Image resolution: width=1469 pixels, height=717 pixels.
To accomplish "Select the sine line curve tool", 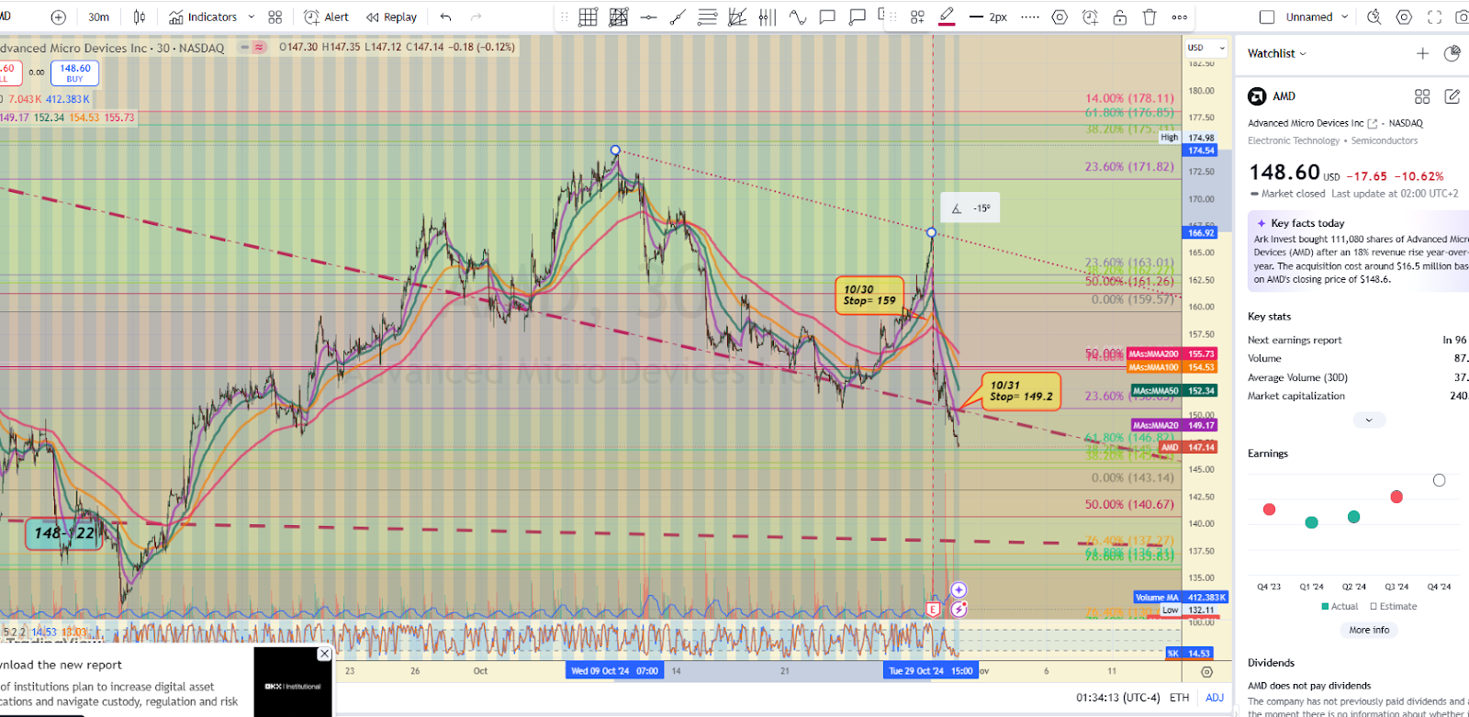I will click(798, 17).
